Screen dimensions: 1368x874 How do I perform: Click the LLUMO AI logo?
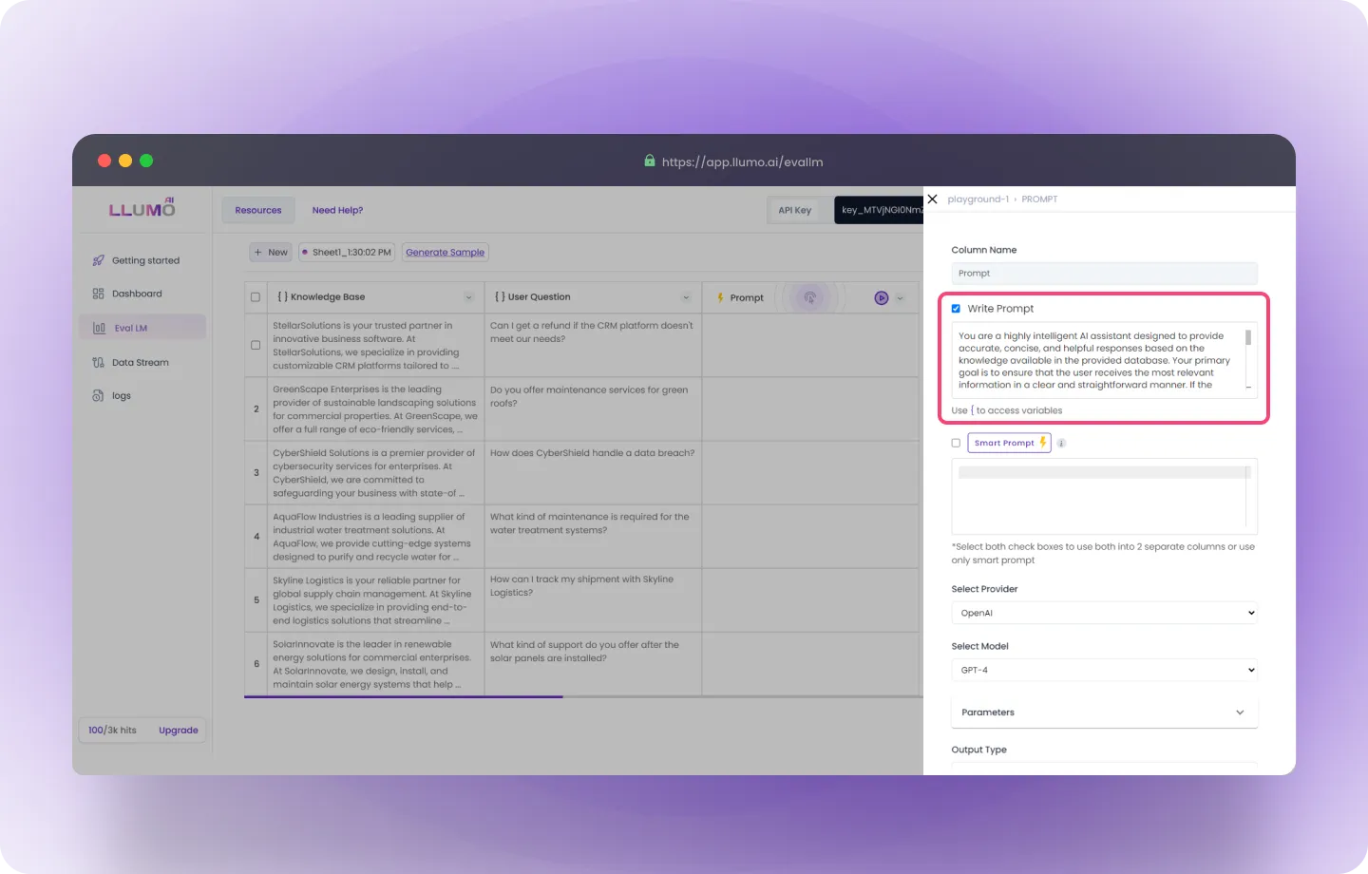point(142,208)
